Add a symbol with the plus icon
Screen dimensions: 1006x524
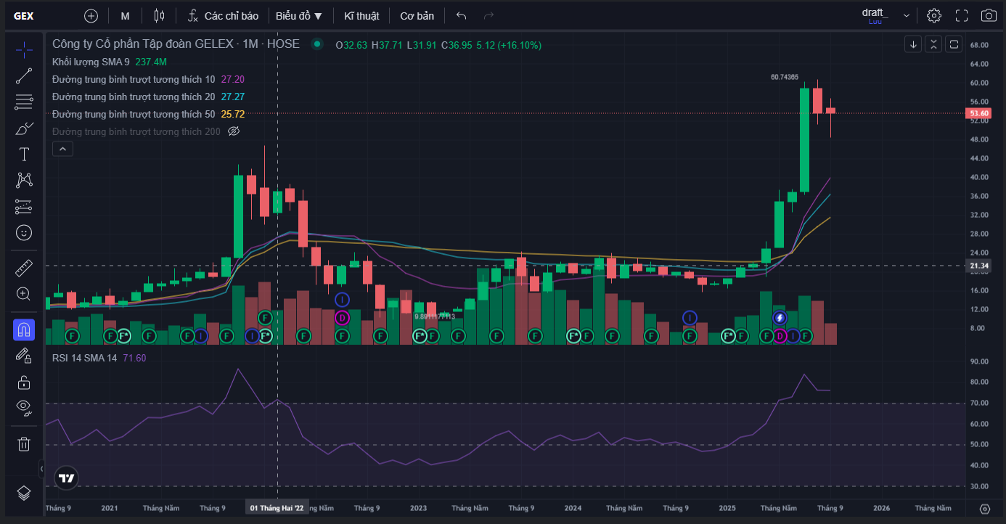(x=91, y=15)
